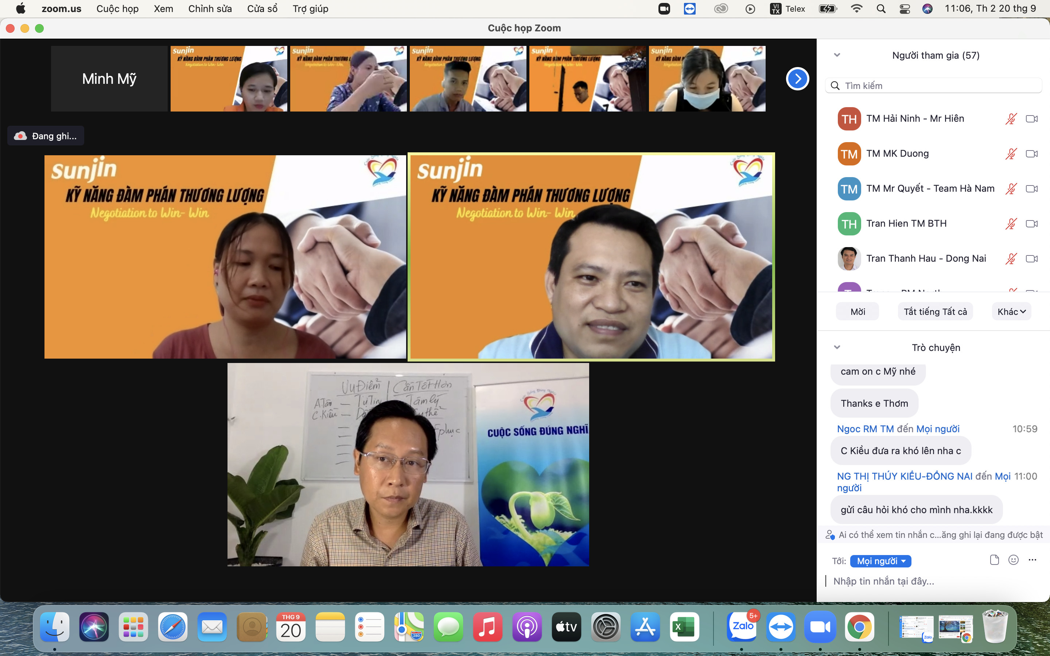Screen dimensions: 1050x656
Task: Click the Mời button
Action: (x=857, y=312)
